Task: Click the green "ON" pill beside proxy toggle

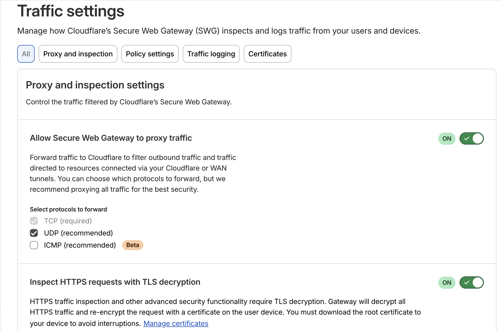Action: click(x=446, y=138)
